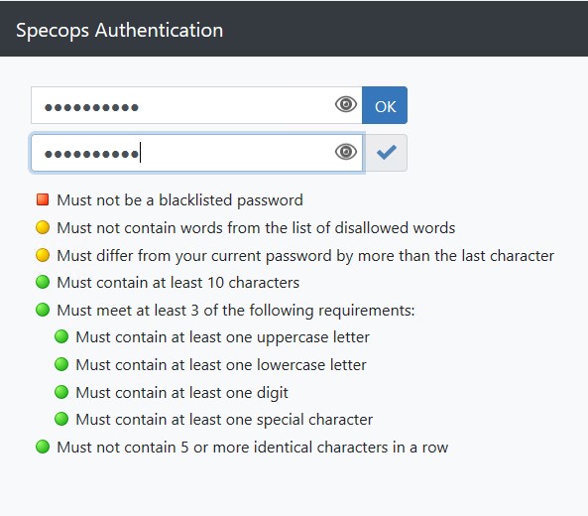Click yellow indicator for disallowed words rule
This screenshot has height=516, width=588.
(43, 227)
